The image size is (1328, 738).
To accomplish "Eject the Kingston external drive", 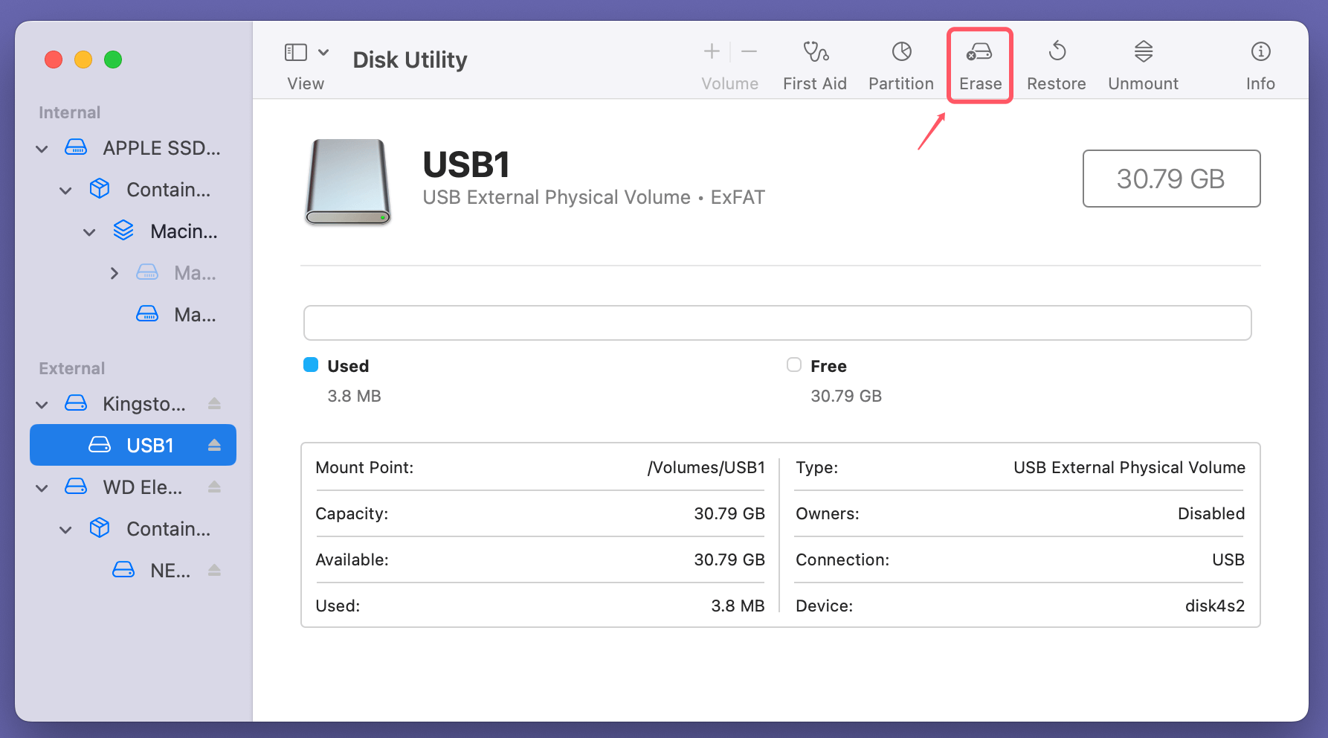I will 215,403.
